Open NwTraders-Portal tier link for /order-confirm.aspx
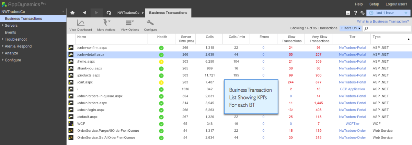412x145 pixels. tap(352, 48)
